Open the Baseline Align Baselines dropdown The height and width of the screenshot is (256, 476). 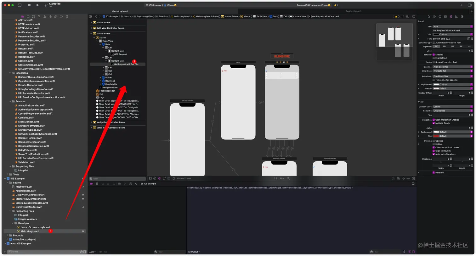(453, 67)
